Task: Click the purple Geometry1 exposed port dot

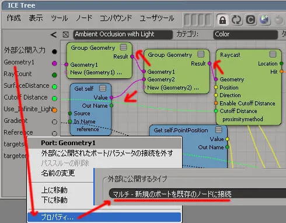Action: pos(54,63)
